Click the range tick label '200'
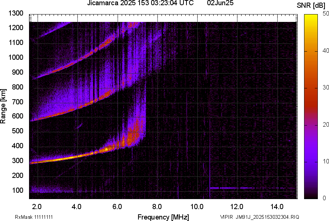Screen dimensions: 329x221 [x=17, y=175]
